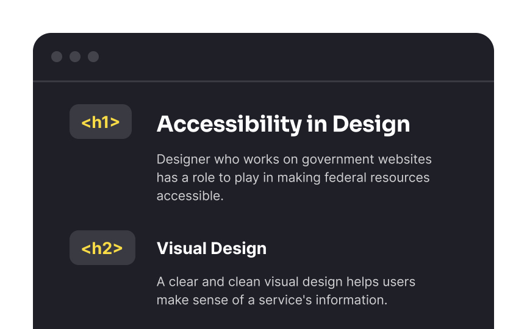Click the paragraph starting "Designer who works"
527x329 pixels.
[294, 177]
